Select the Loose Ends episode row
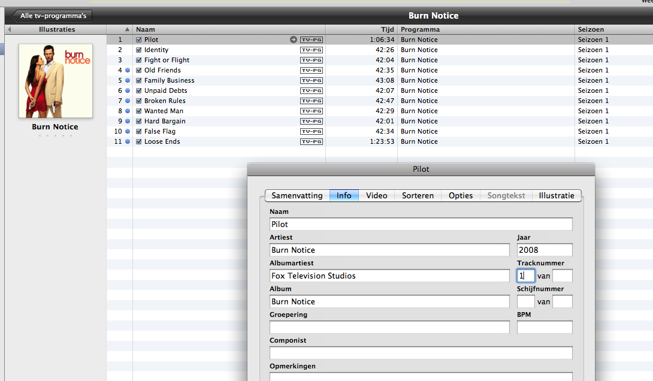 (x=380, y=141)
